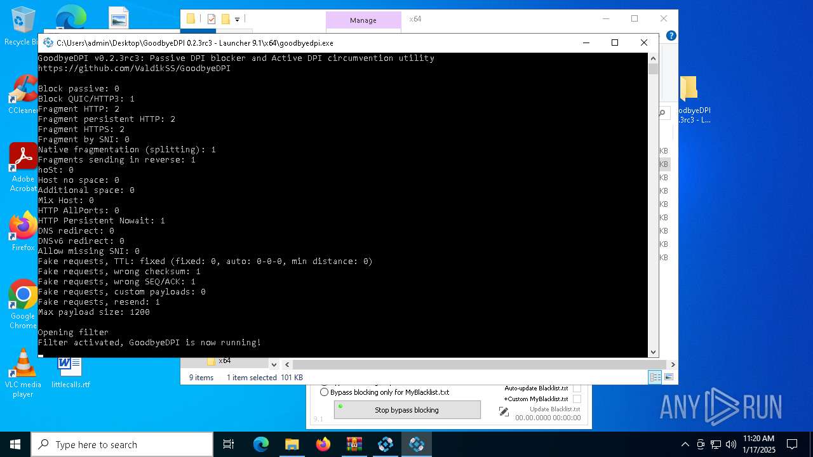Open Task View from taskbar
Image resolution: width=813 pixels, height=457 pixels.
(229, 444)
